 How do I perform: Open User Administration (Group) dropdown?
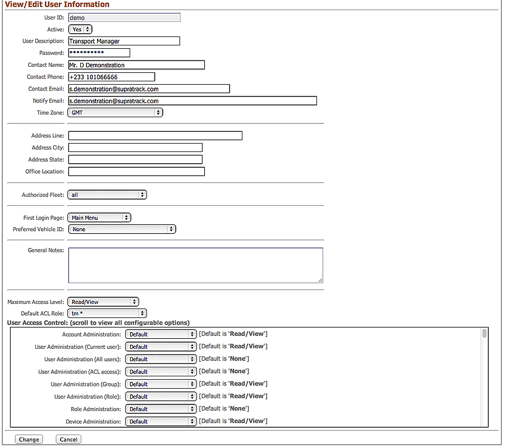160,384
